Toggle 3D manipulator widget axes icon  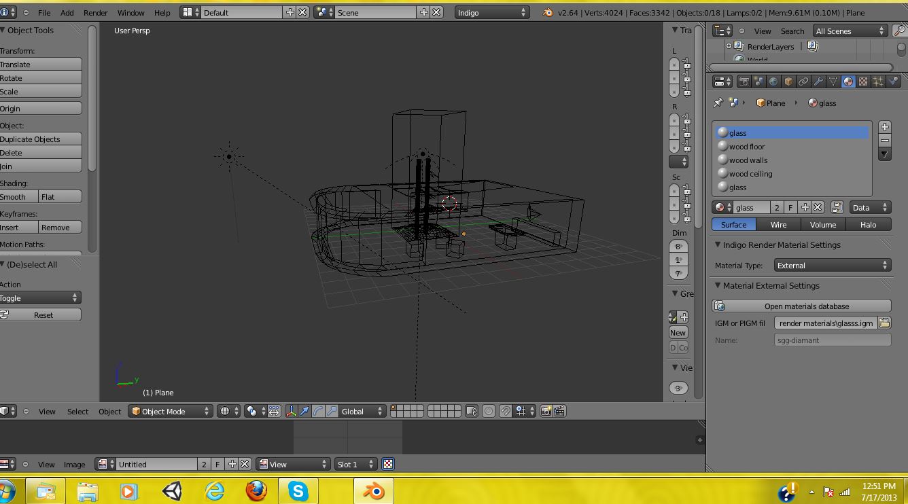point(291,411)
